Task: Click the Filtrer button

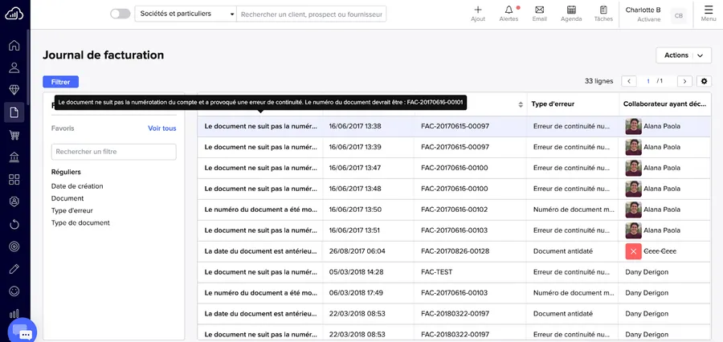Action: pos(60,82)
